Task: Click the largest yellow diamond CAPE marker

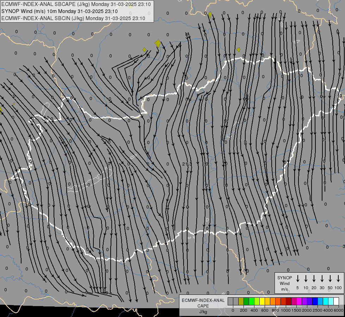Action: [x=158, y=43]
